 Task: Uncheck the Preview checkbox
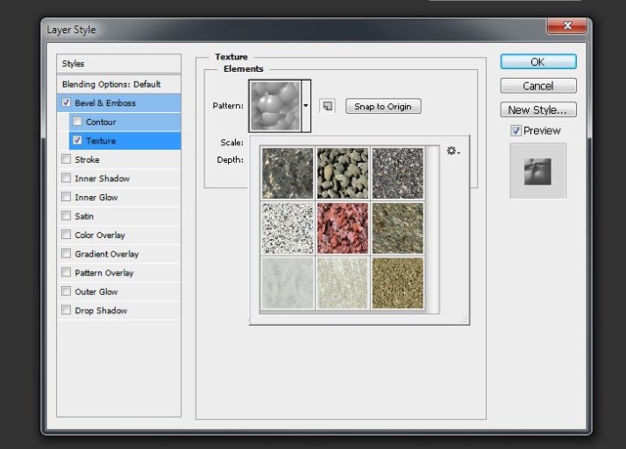point(516,130)
